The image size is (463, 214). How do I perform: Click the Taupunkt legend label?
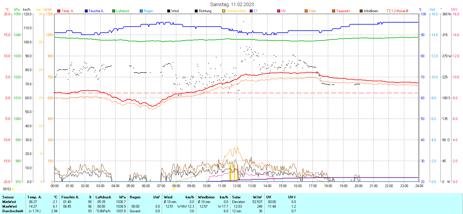[343, 11]
